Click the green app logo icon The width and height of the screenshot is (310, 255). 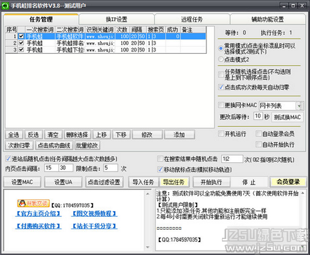[x=5, y=6]
